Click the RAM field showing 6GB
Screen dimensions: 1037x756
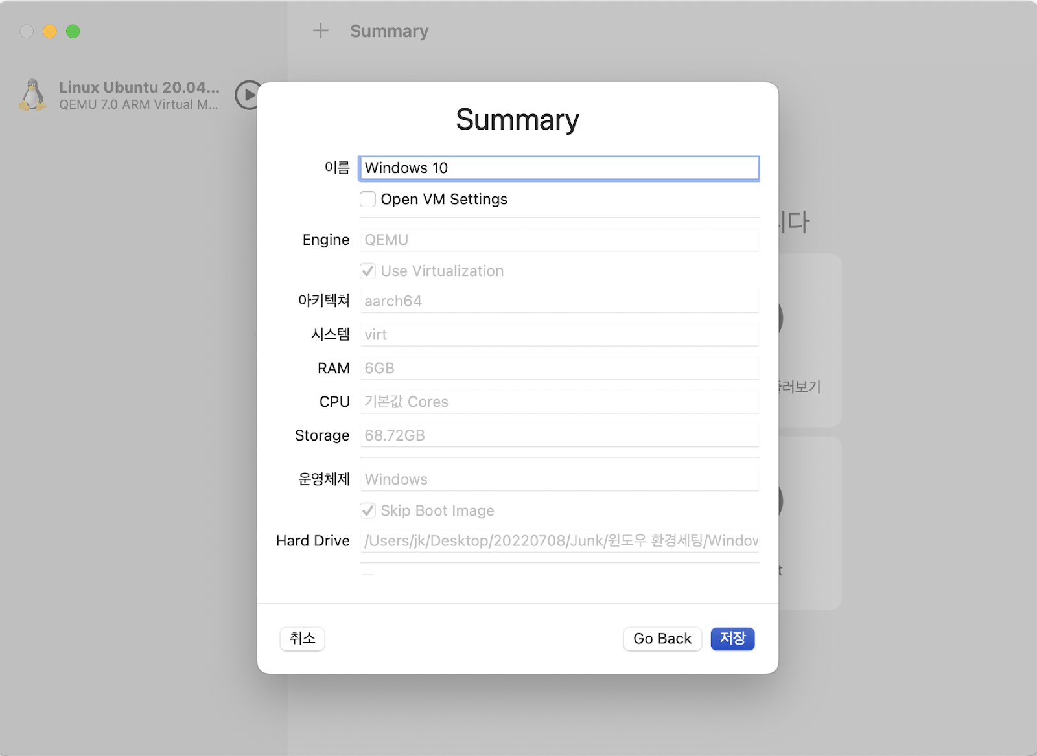click(559, 369)
